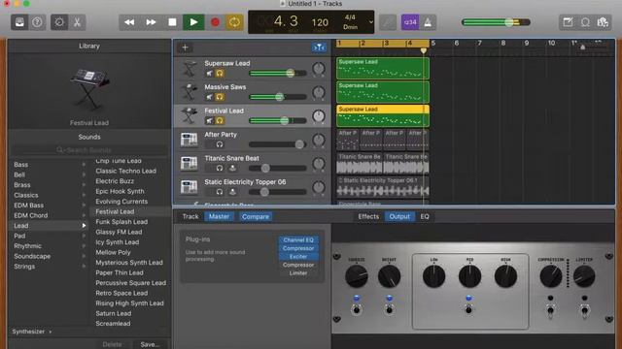Expand the Bell sound category
This screenshot has height=349, width=622.
[x=84, y=174]
